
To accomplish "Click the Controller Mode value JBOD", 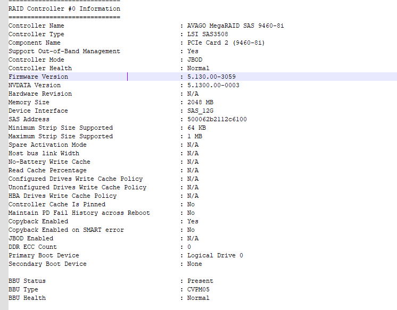I will pyautogui.click(x=195, y=60).
